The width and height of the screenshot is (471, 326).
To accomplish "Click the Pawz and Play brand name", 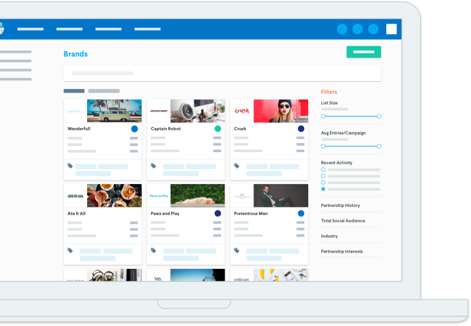I will tap(165, 214).
